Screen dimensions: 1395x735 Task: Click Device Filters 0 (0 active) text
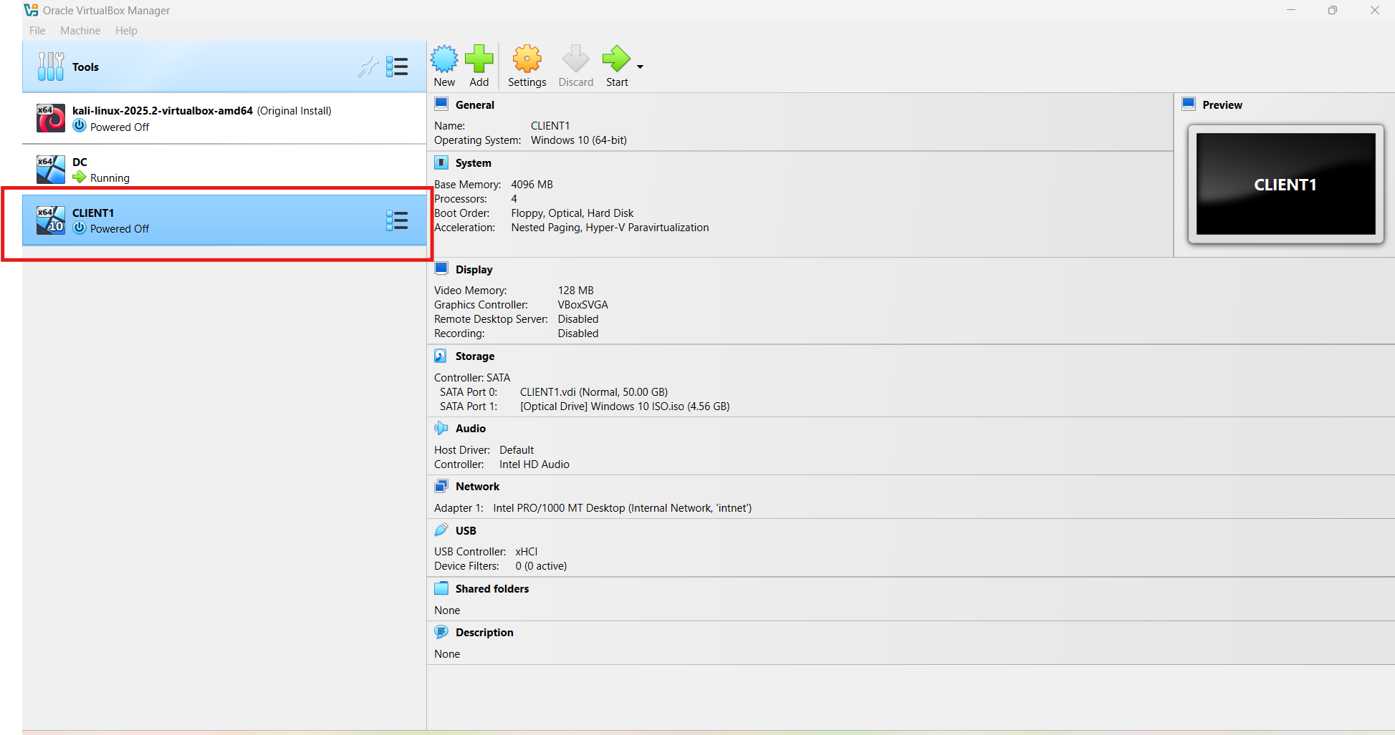(541, 565)
